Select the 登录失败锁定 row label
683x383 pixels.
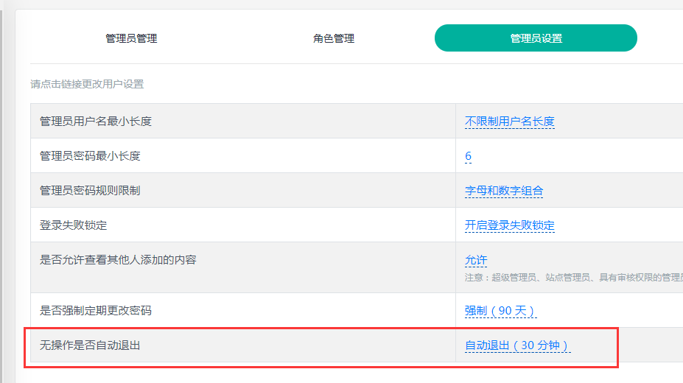(73, 225)
